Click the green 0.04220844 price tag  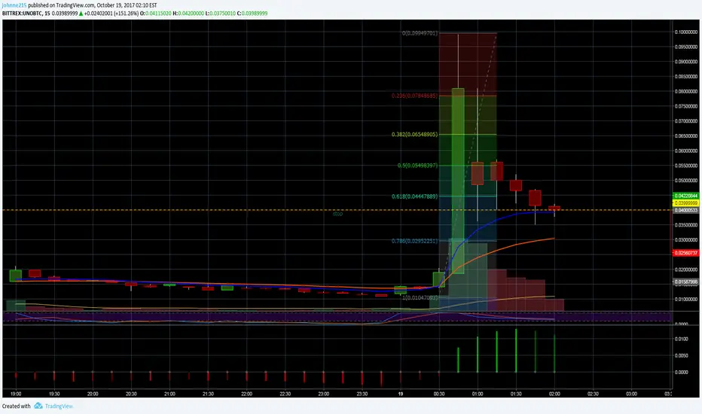pos(686,196)
